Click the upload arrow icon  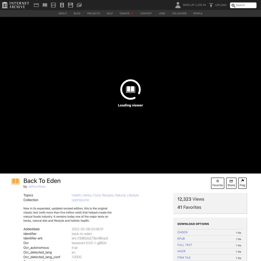click(x=211, y=5)
